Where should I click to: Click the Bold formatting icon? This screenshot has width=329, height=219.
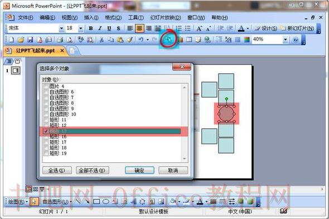pyautogui.click(x=91, y=28)
